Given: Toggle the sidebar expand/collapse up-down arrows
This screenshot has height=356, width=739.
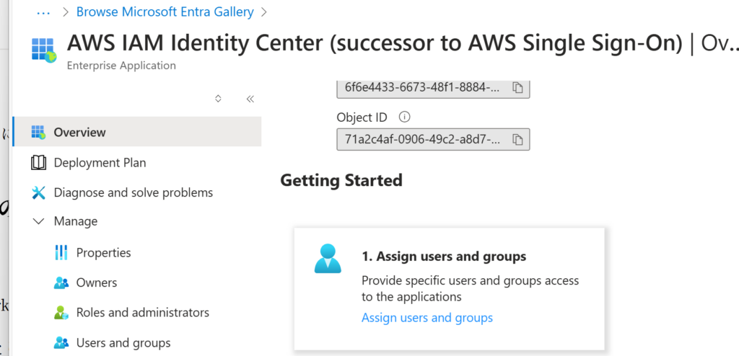Looking at the screenshot, I should [218, 99].
